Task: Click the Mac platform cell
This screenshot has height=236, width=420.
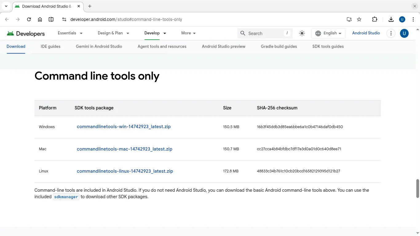Action: [42, 149]
